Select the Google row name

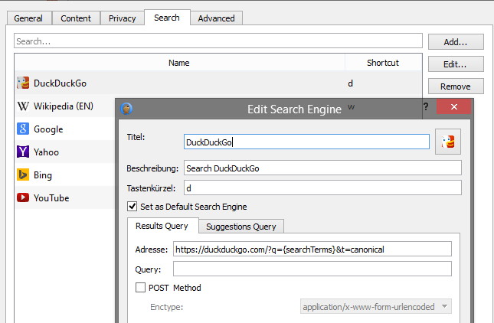click(x=48, y=129)
